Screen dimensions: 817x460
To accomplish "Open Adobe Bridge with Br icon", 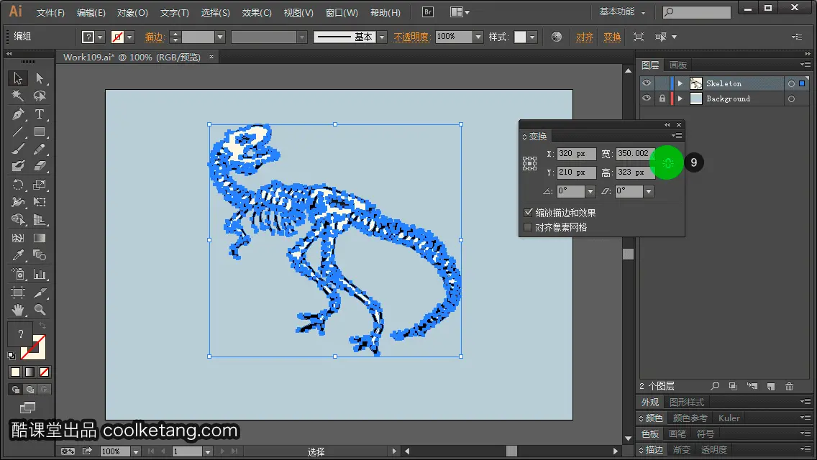I will (x=428, y=12).
